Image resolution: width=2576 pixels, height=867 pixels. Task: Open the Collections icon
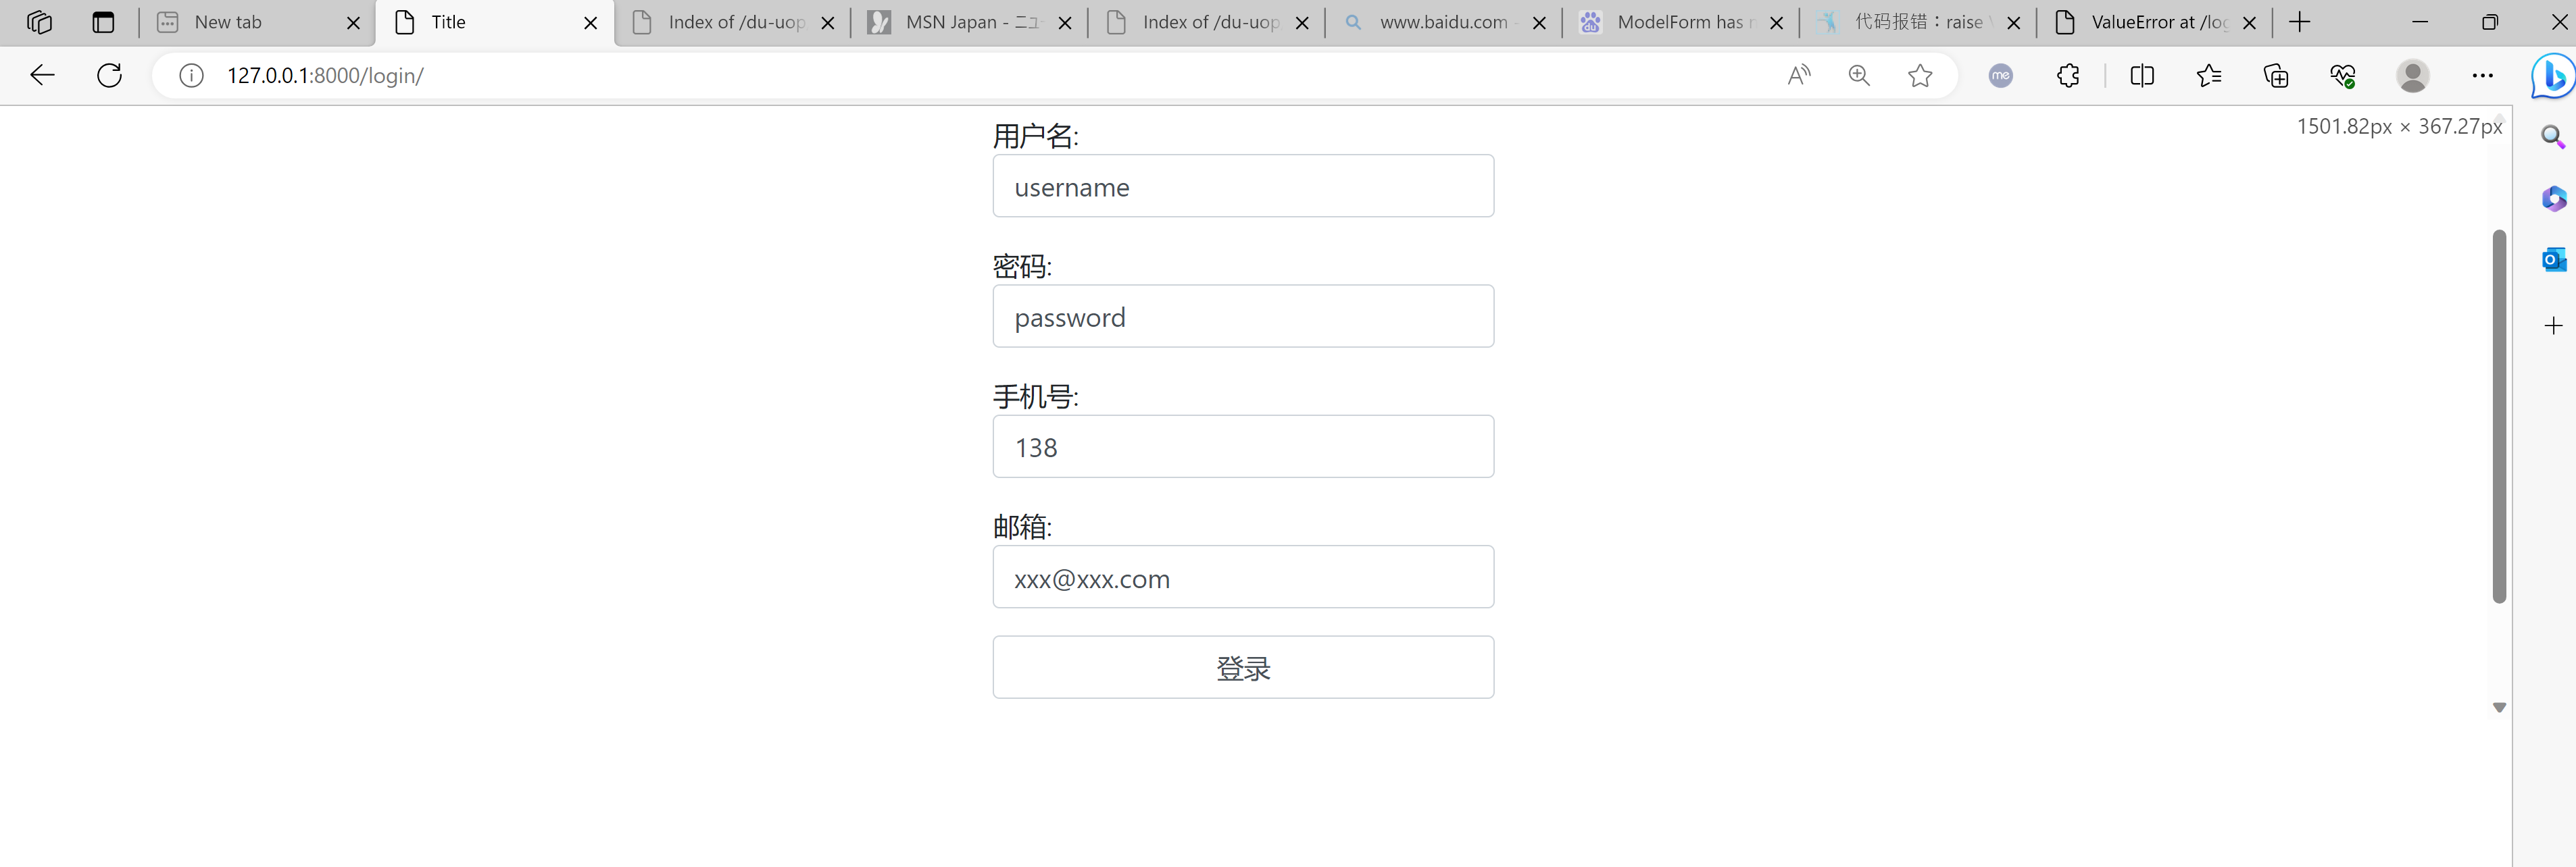[2276, 75]
